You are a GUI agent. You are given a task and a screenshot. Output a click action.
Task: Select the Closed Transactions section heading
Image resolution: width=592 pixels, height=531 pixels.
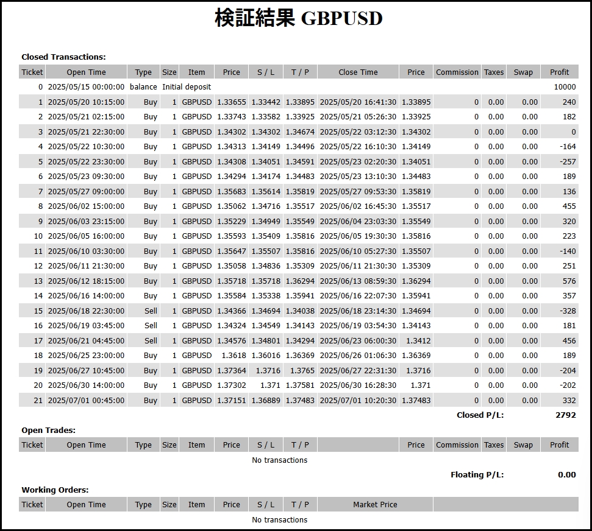[63, 57]
